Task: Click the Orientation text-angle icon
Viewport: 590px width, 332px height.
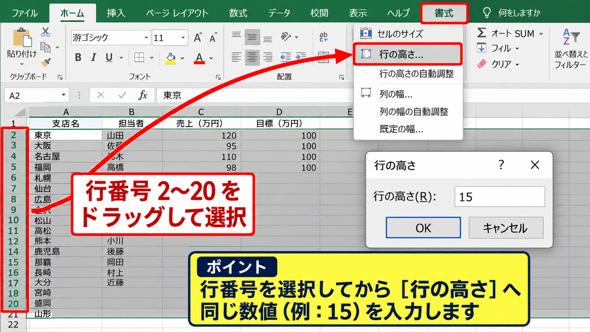Action: (286, 36)
